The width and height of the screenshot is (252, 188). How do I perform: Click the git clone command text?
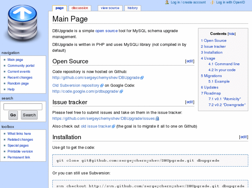coord(138,160)
